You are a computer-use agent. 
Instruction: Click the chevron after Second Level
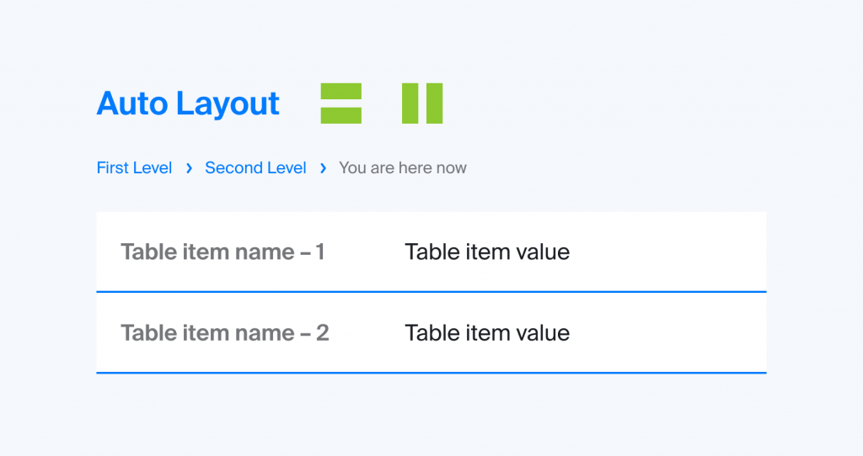point(323,168)
